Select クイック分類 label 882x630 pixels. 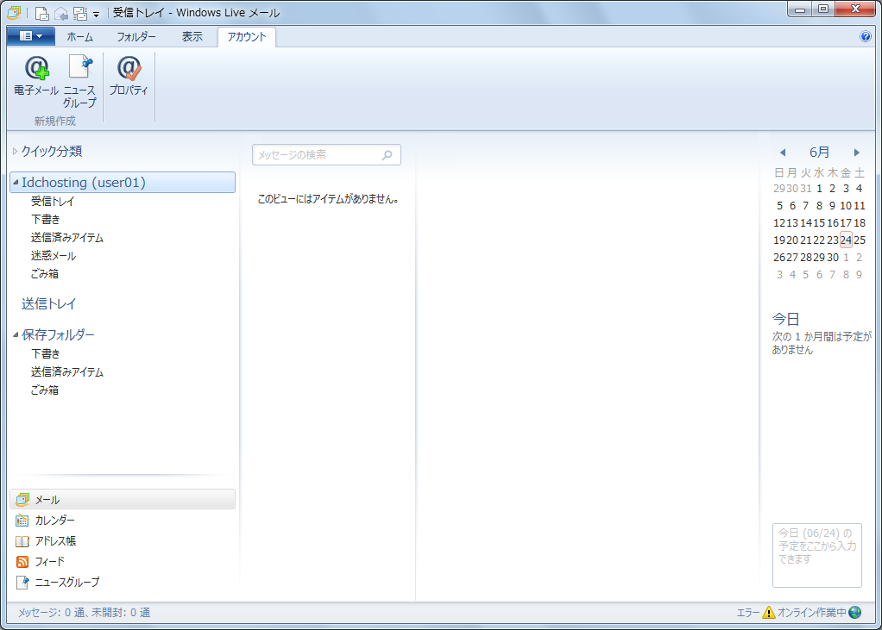(x=52, y=151)
